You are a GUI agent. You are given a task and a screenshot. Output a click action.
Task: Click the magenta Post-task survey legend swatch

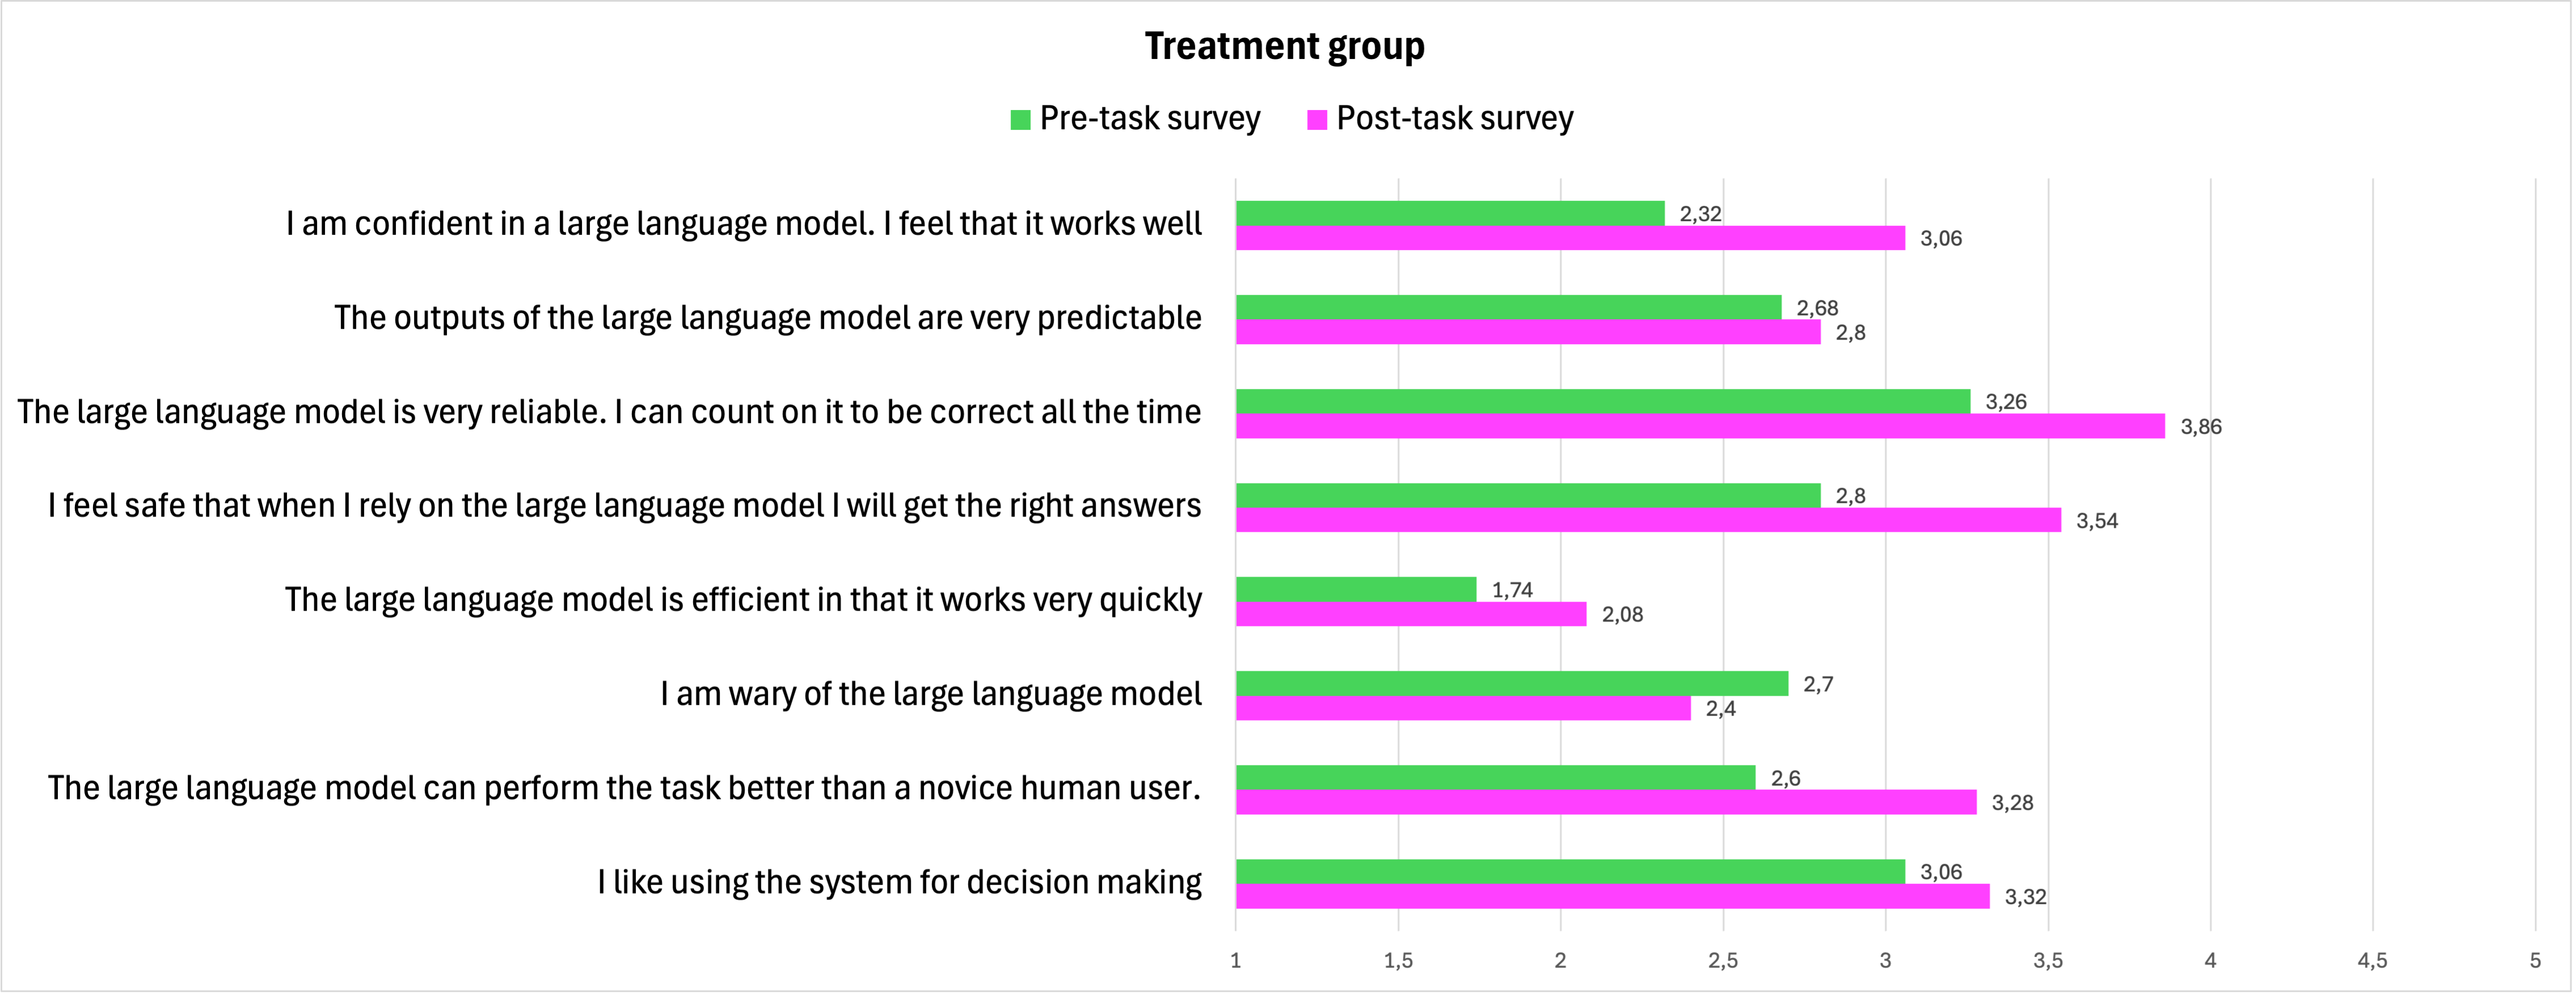point(1317,120)
